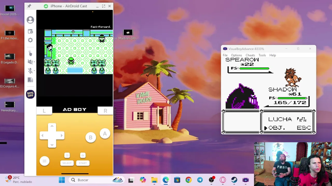332x186 pixels.
Task: Open the AirDroid Cast account profile icon
Action: coord(30,20)
